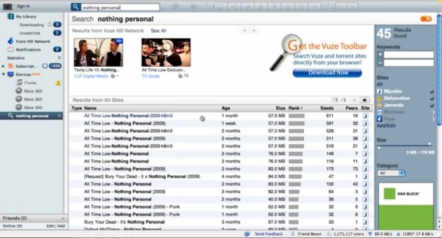Click the Downloading count badge
Image resolution: width=442 pixels, height=238 pixels.
point(57,25)
